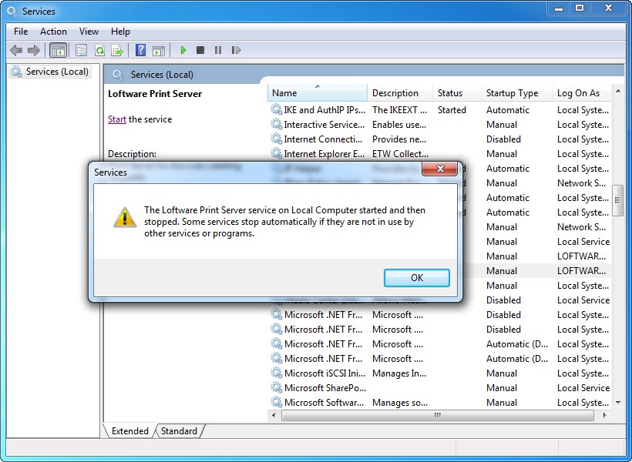Click the "Manages In..." description cell

click(399, 373)
